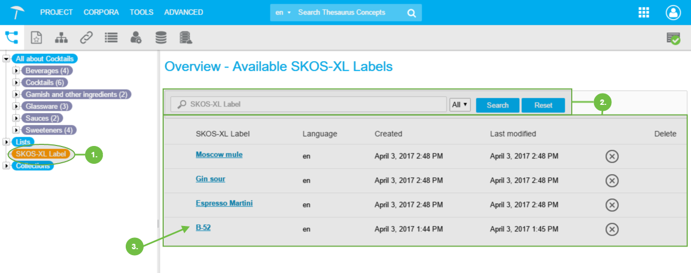
Task: Click the cloud server toolbar icon
Action: tap(186, 37)
